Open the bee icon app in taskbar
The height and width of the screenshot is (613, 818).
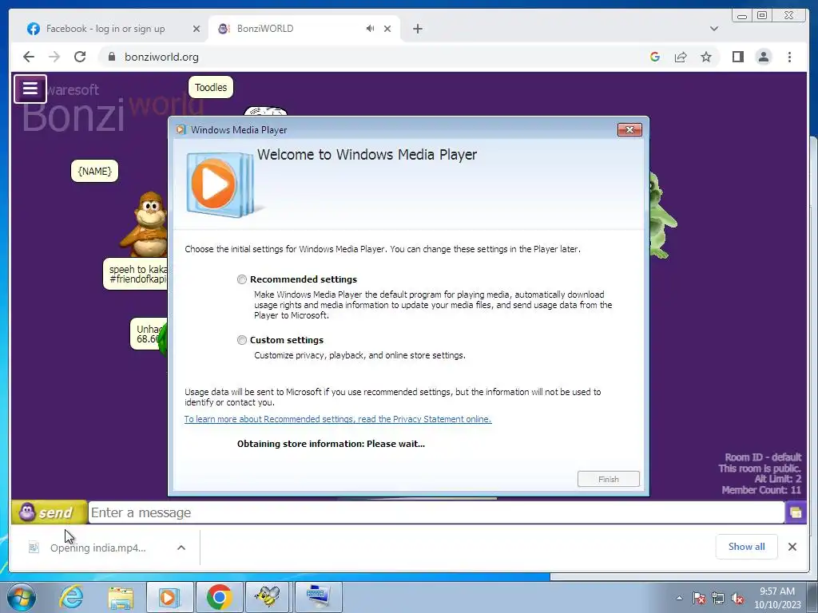point(268,597)
